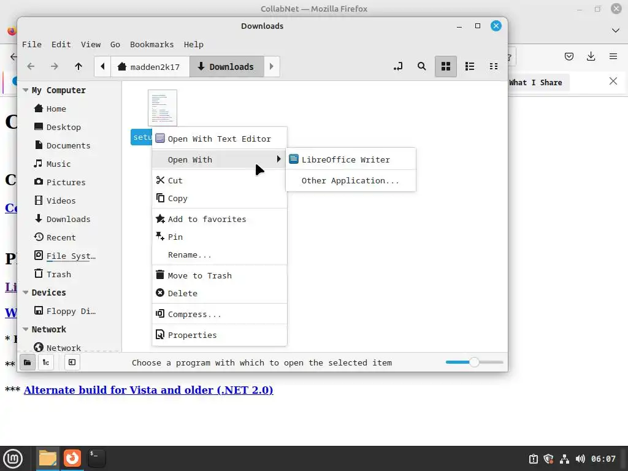
Task: Collapse the My Computer sidebar section
Action: coord(26,90)
